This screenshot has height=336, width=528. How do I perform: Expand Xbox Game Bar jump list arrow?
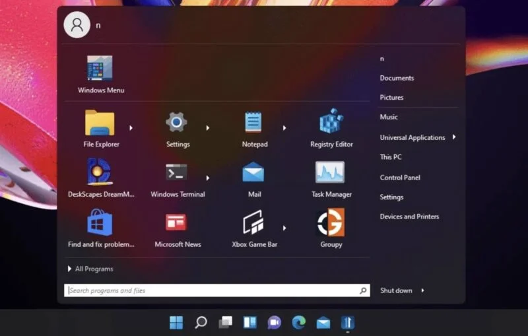[x=284, y=228]
